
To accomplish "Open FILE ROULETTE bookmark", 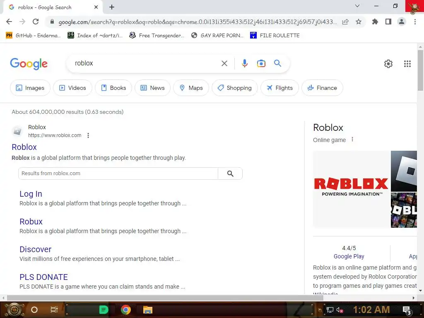I will point(275,36).
